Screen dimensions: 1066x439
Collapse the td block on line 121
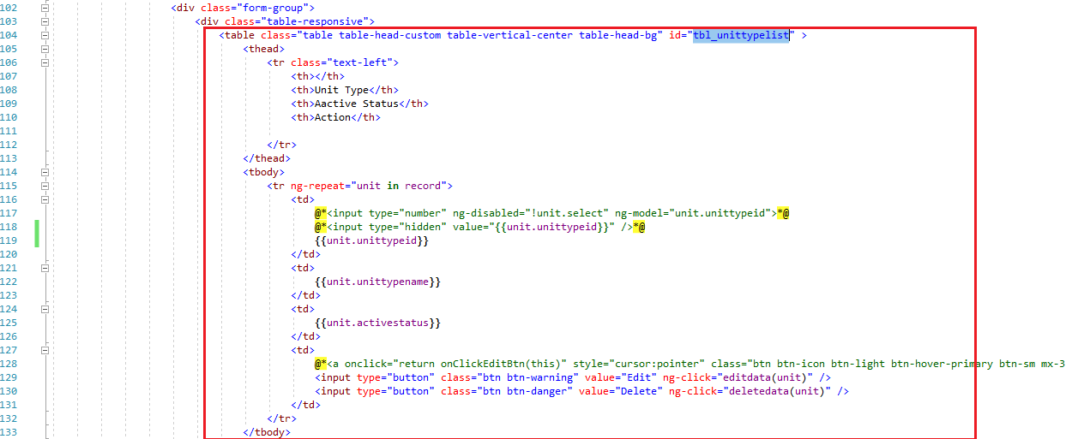pos(45,268)
